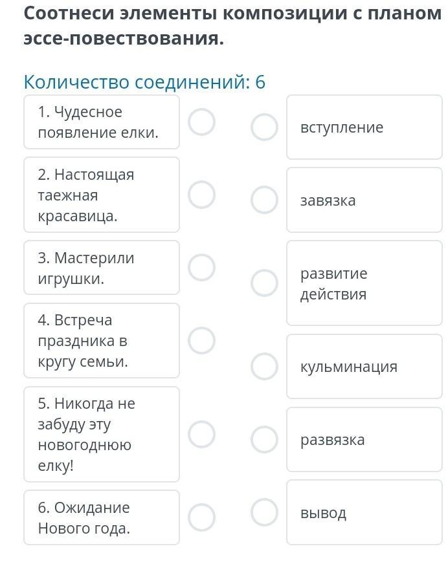Select the connector circle beside «5. Никогда не забуду»
Screen dimensions: 448x564
(202, 434)
